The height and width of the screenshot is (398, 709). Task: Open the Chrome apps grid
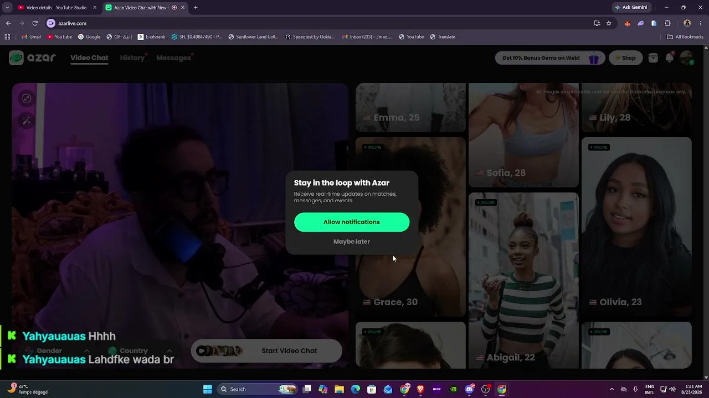[x=7, y=37]
